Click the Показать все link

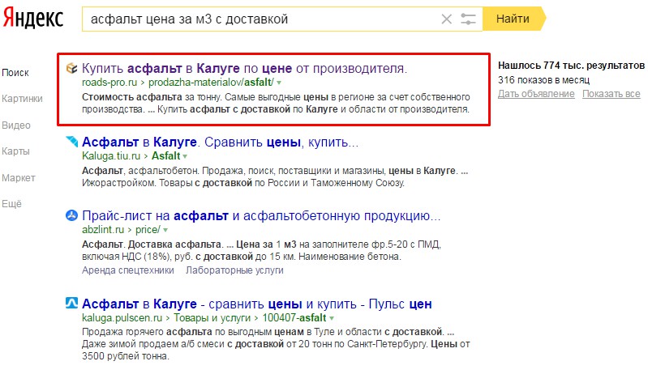(x=612, y=94)
